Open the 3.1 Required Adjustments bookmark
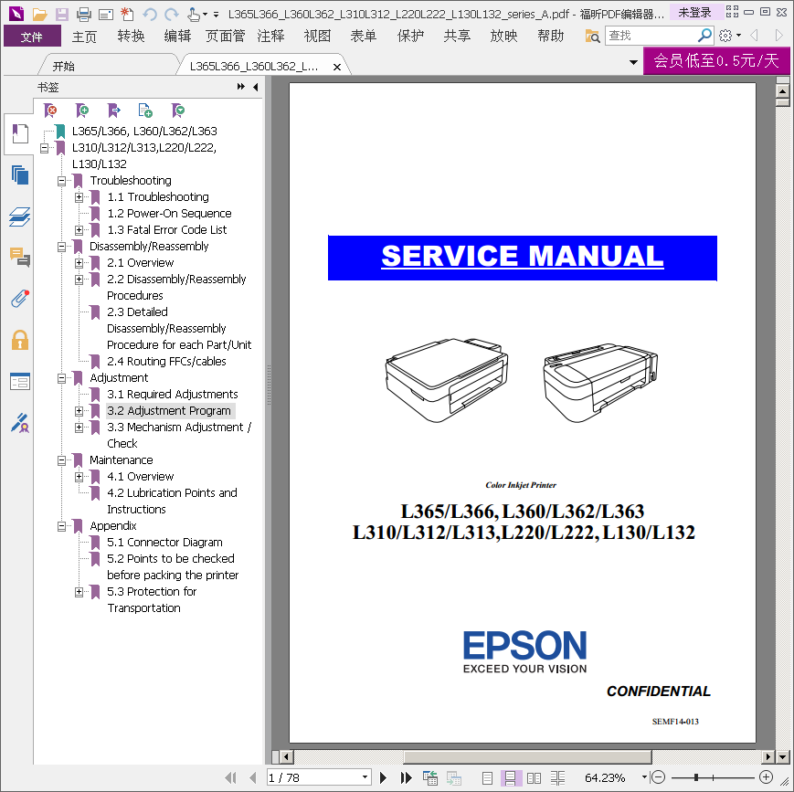 tap(172, 394)
